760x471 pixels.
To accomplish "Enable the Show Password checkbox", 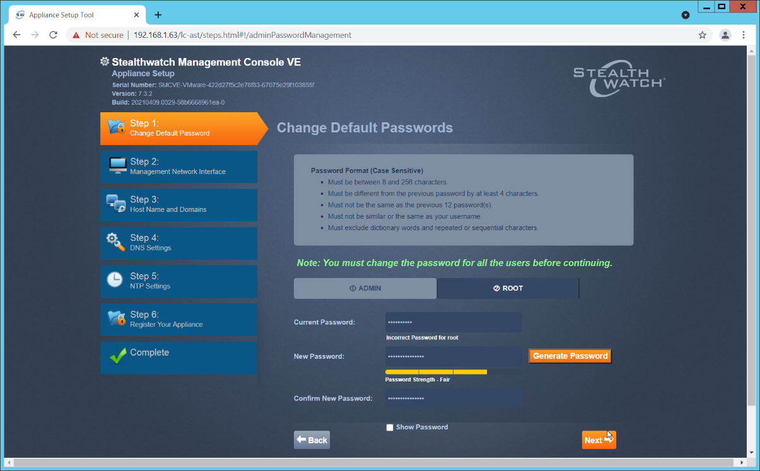I will [x=390, y=427].
